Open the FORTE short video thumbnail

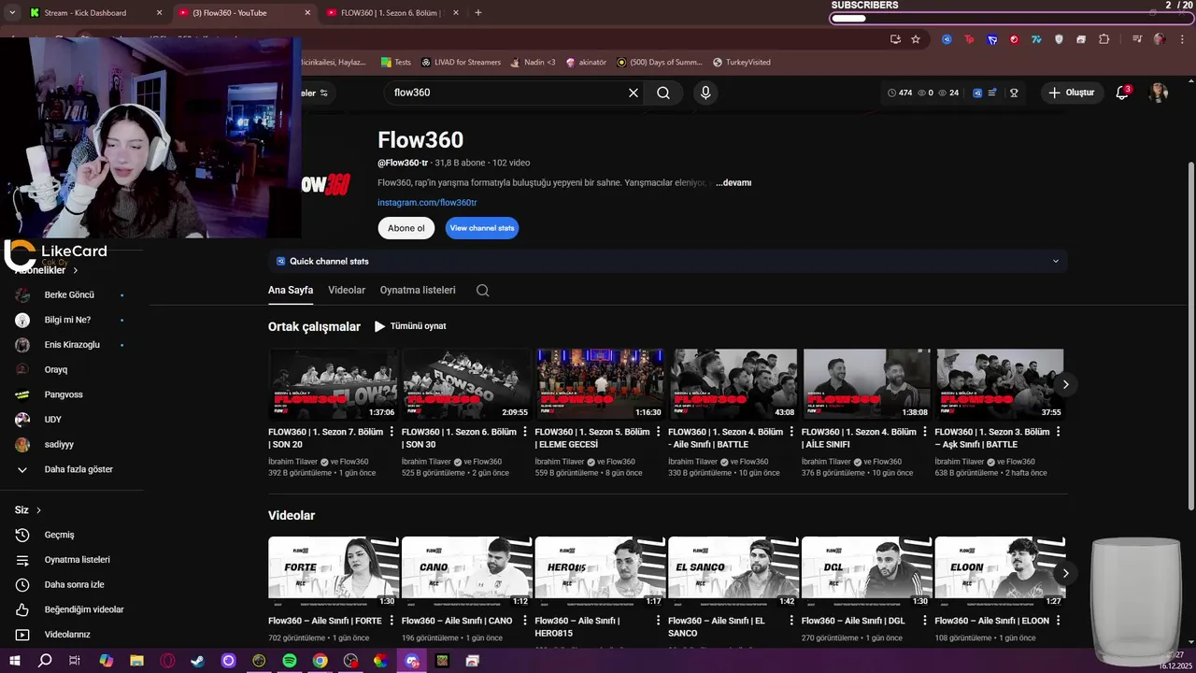click(x=334, y=573)
